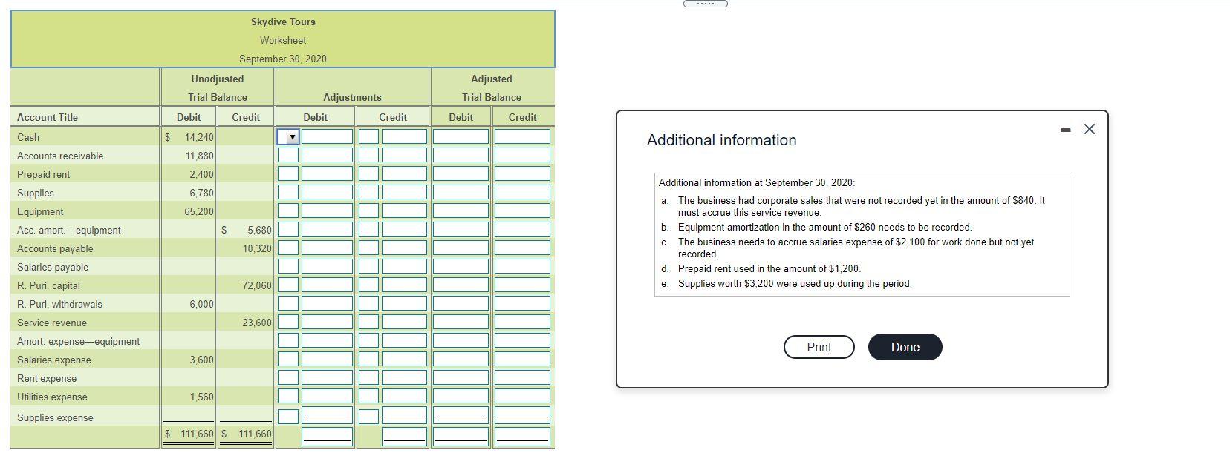Click Amort. expense—equipment adjusted debit field
Screen dimensions: 1230x453
click(x=461, y=340)
